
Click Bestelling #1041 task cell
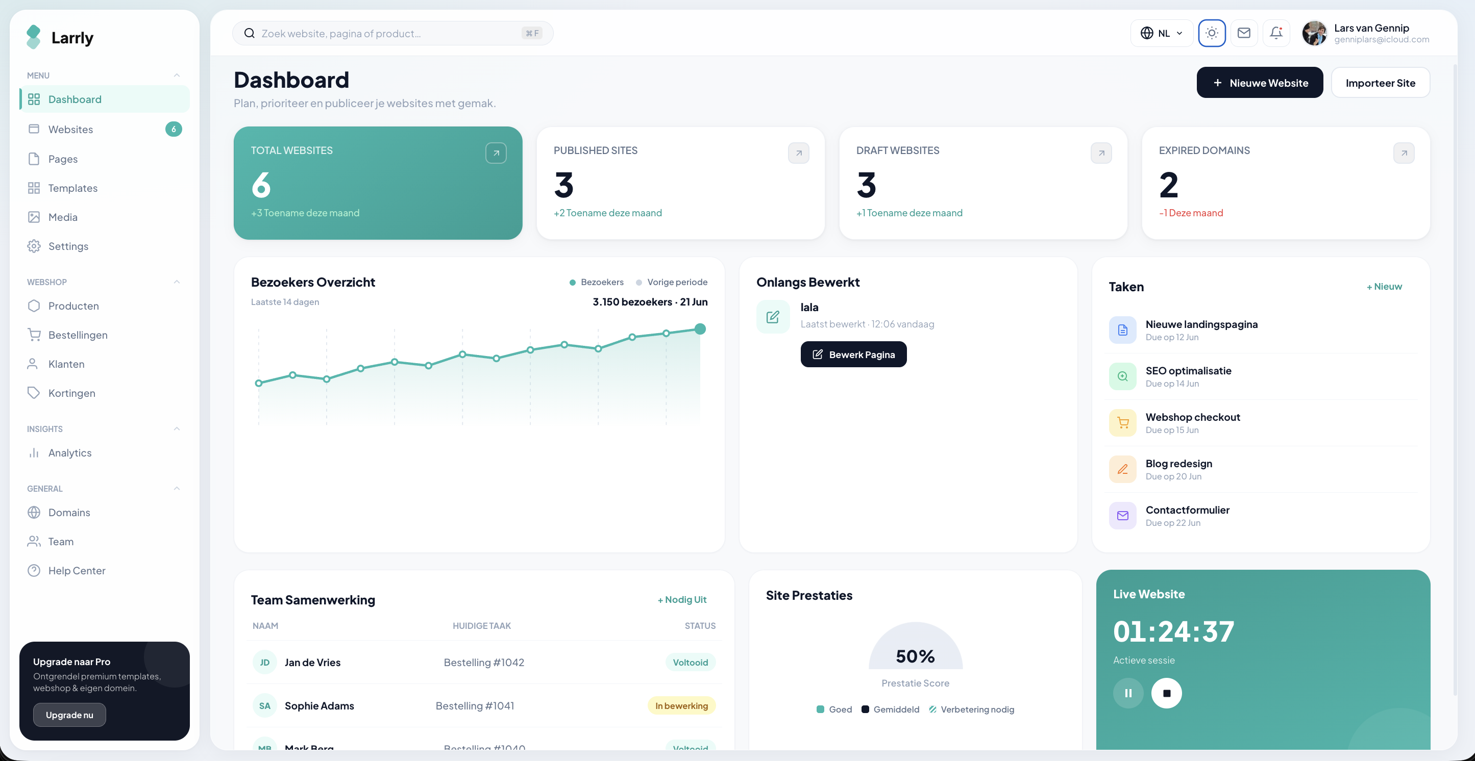click(475, 706)
